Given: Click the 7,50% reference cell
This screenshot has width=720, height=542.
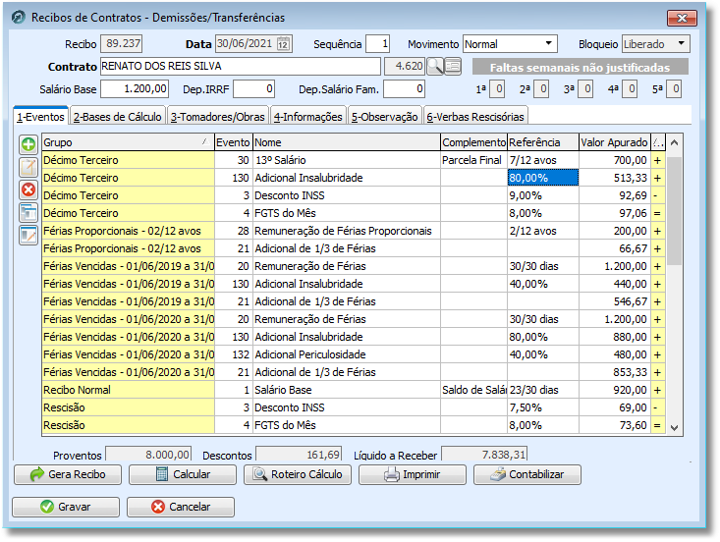Looking at the screenshot, I should tap(543, 407).
